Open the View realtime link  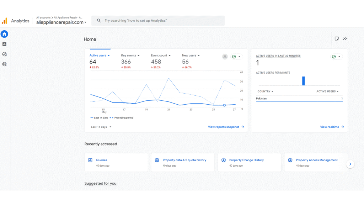332,127
